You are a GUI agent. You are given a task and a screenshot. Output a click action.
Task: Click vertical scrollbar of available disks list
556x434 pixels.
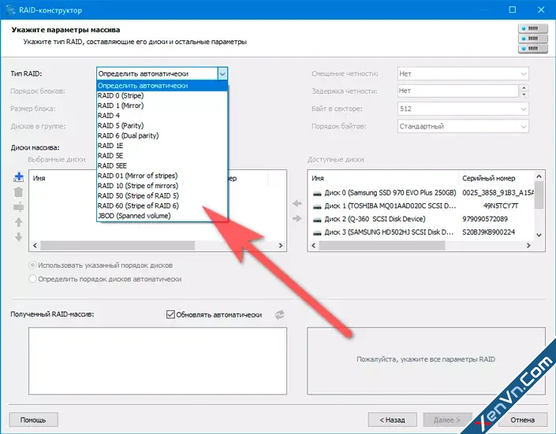pos(539,195)
